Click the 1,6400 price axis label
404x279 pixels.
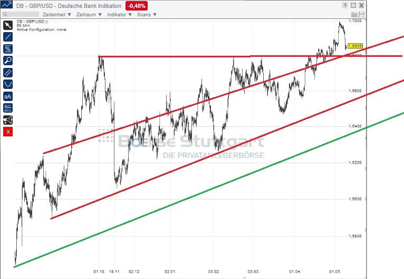tap(355, 126)
